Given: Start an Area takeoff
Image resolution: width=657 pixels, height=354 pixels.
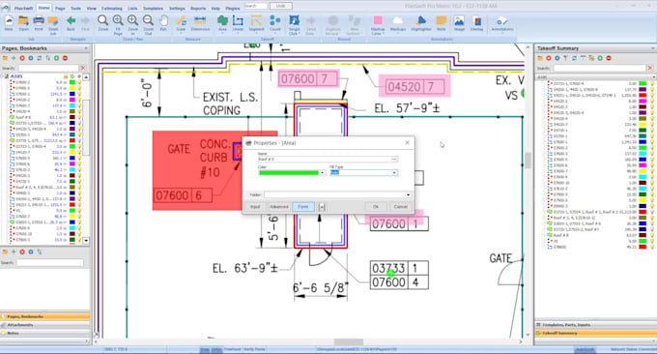Looking at the screenshot, I should tap(222, 23).
